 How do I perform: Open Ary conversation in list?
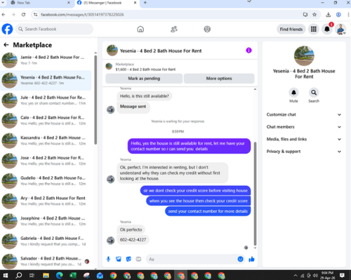click(x=46, y=201)
